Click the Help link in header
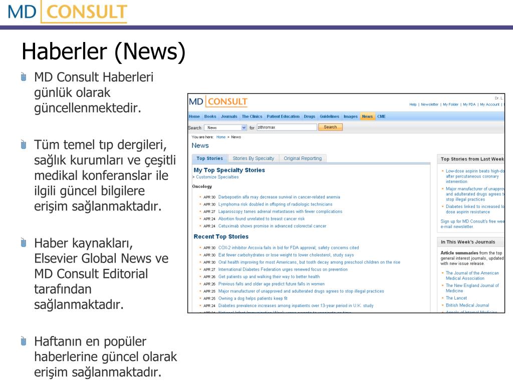Viewport: 513px width, 384px height. click(x=413, y=104)
